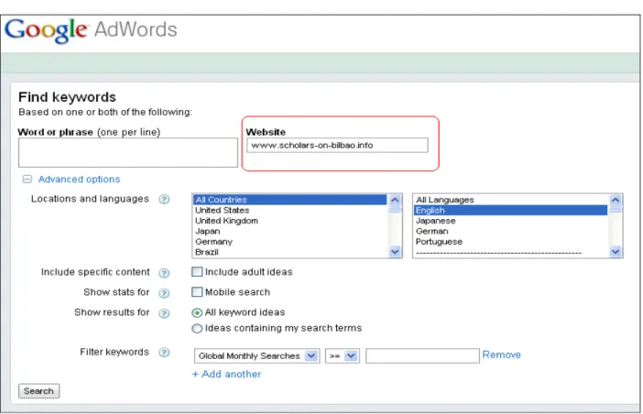Select Brazil in countries list
Viewport: 643px width, 414px height.
point(290,252)
